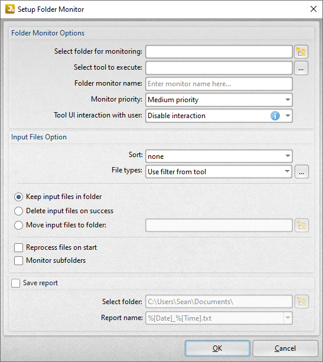Click the blue info icon in interaction dropdown
The image size is (323, 362).
pos(275,116)
